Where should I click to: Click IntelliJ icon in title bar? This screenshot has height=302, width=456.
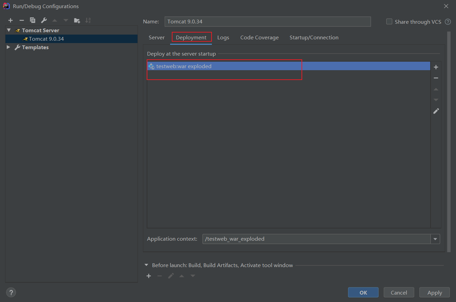click(6, 6)
